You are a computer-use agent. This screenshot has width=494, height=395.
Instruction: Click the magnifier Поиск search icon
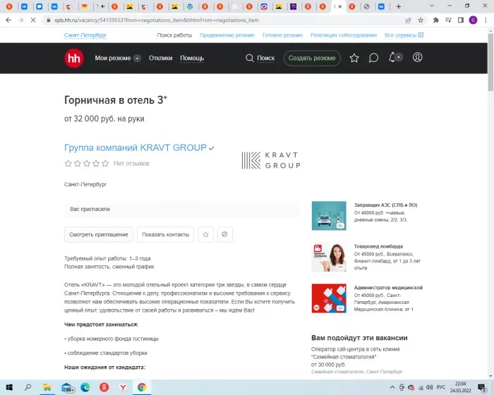tap(250, 58)
